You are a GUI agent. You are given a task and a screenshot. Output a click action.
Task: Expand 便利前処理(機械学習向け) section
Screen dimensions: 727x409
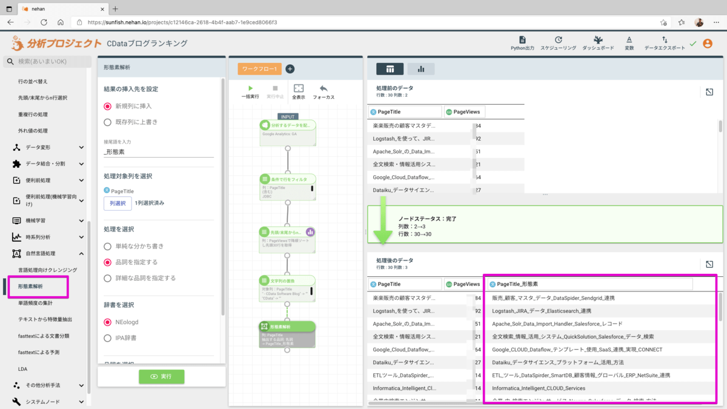(82, 200)
